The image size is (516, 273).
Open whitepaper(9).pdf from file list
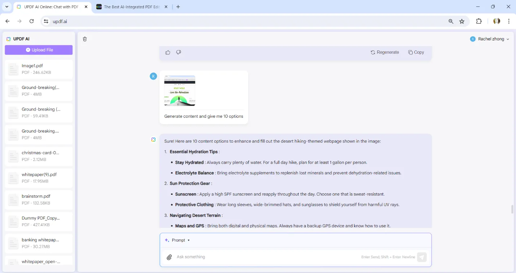tap(39, 178)
